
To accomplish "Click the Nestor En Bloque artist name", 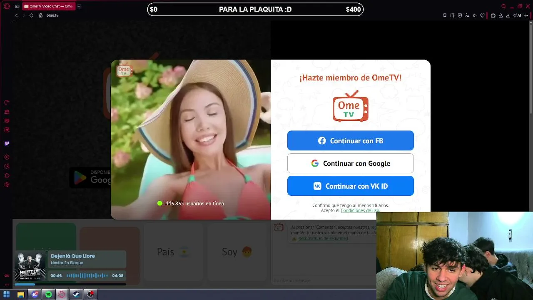I will click(67, 262).
